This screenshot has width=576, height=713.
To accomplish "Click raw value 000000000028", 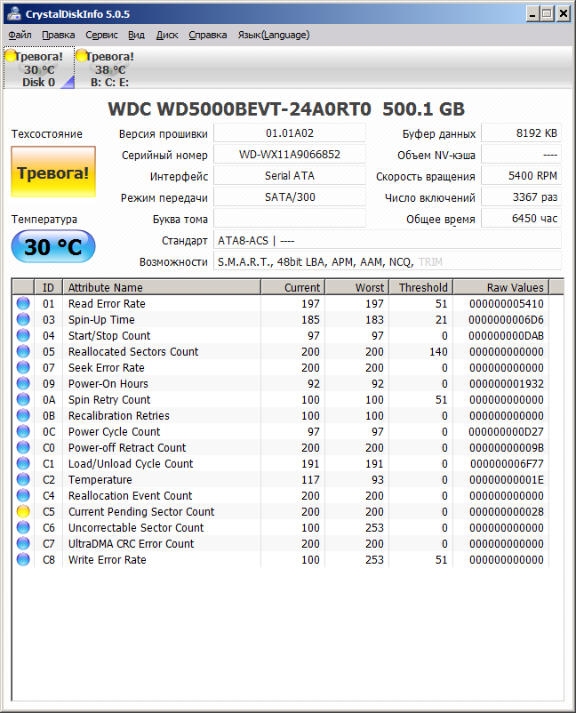I will click(x=507, y=511).
